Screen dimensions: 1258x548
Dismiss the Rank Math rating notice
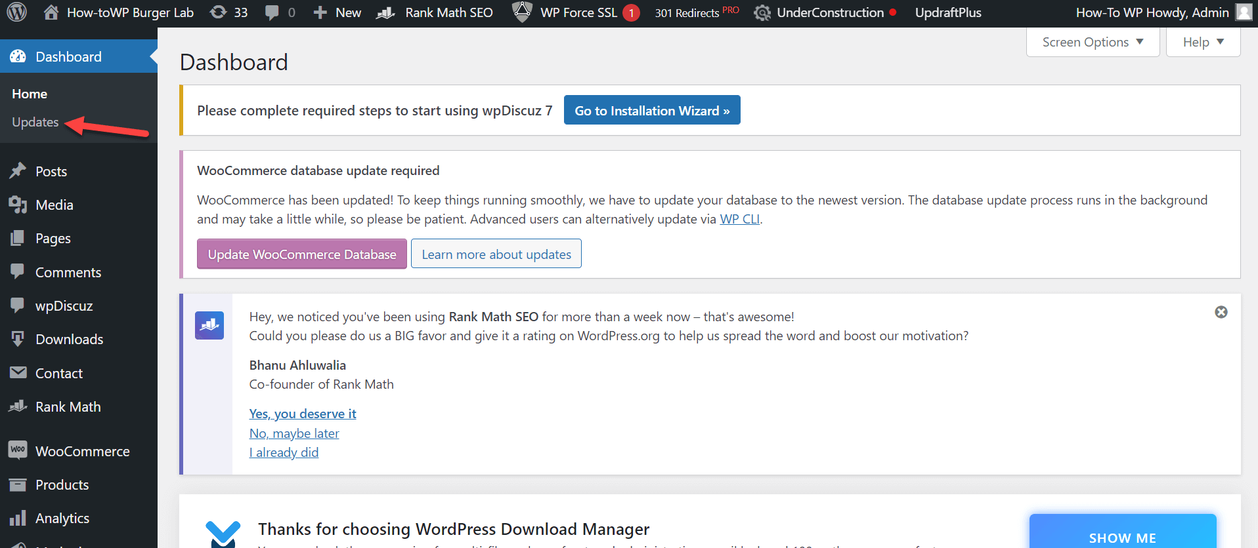point(1221,312)
